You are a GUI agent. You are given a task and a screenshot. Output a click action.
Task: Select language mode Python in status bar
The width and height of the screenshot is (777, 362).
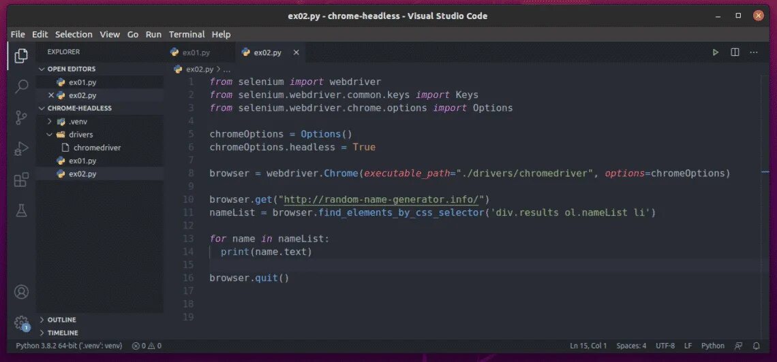tap(712, 346)
